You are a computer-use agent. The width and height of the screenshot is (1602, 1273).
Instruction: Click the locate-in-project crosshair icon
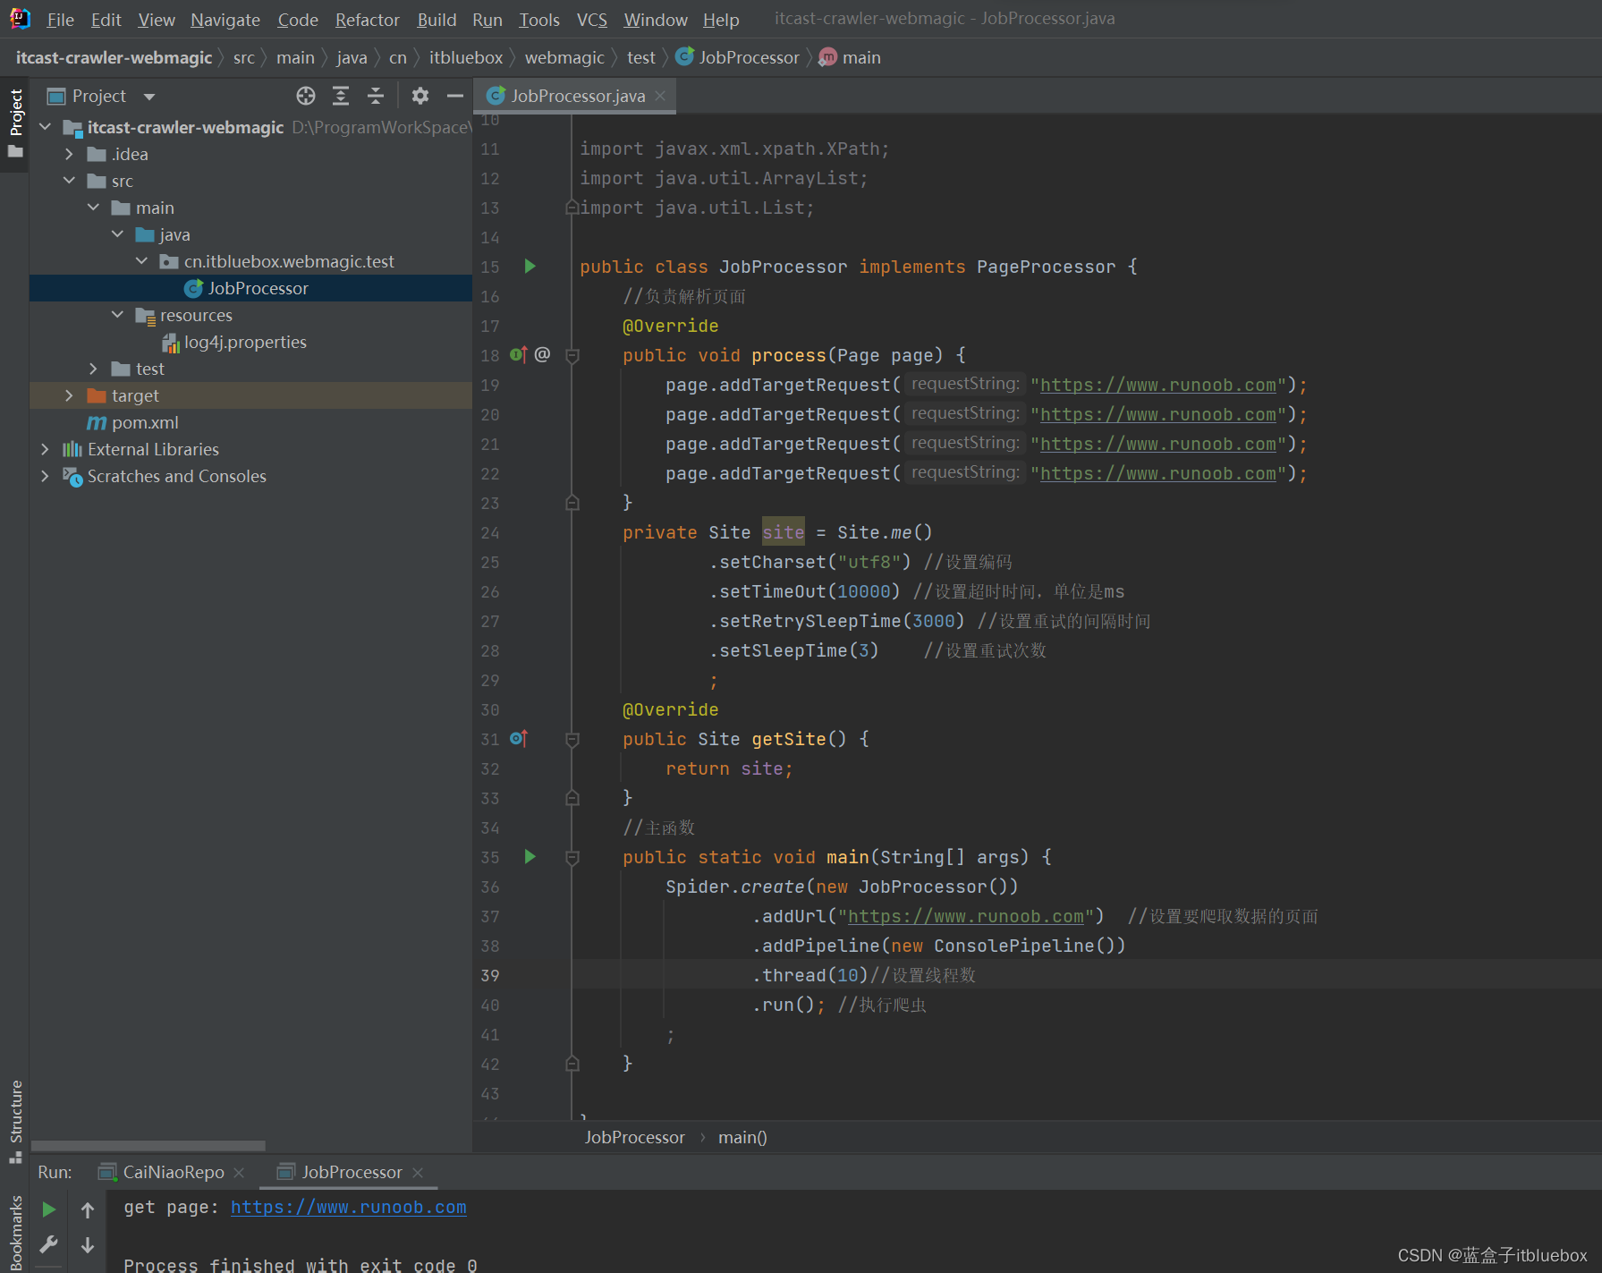[x=306, y=96]
